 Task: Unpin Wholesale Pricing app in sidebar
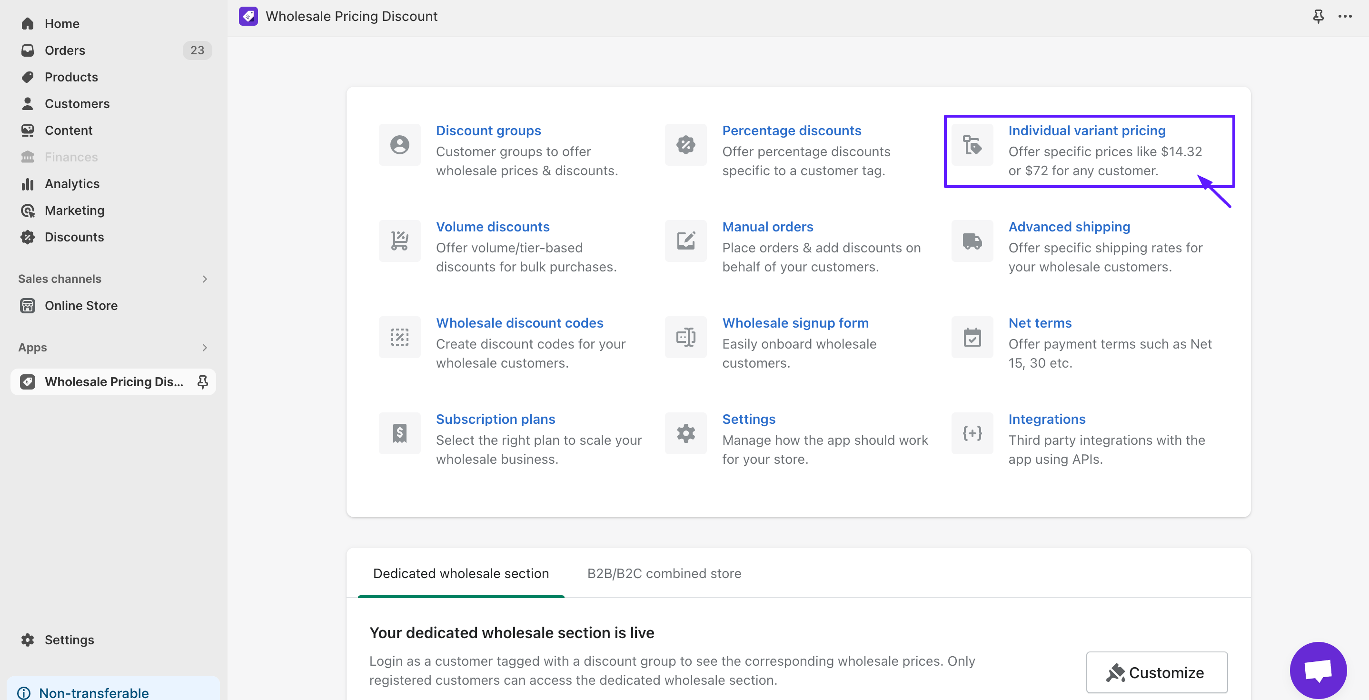(202, 381)
